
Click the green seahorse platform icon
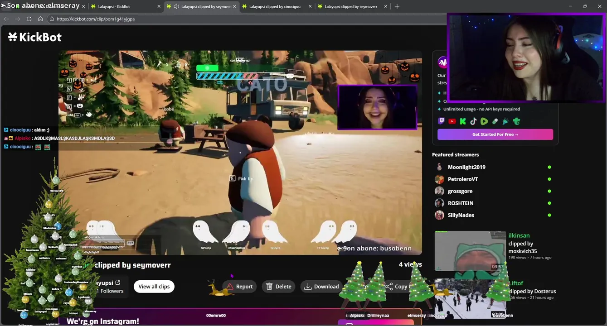click(516, 121)
